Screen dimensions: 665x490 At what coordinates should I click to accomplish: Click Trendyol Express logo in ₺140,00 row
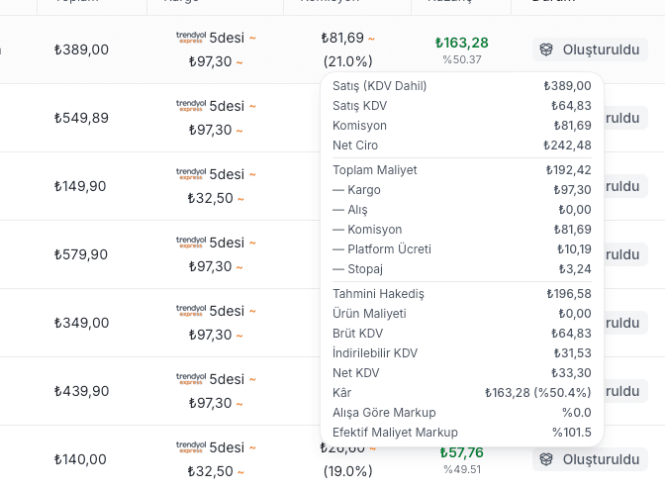coord(191,447)
